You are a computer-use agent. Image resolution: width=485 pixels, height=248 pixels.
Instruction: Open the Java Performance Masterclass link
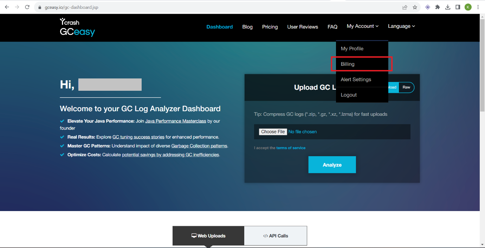click(x=176, y=121)
